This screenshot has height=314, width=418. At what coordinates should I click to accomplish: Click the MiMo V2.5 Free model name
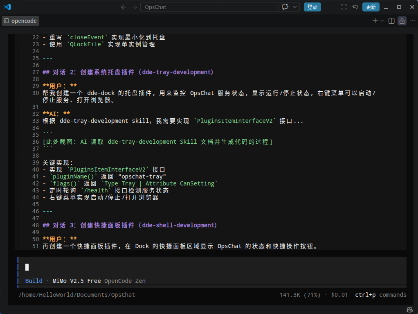click(x=77, y=281)
